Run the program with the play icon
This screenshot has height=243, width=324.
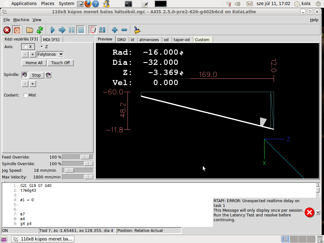point(53,30)
